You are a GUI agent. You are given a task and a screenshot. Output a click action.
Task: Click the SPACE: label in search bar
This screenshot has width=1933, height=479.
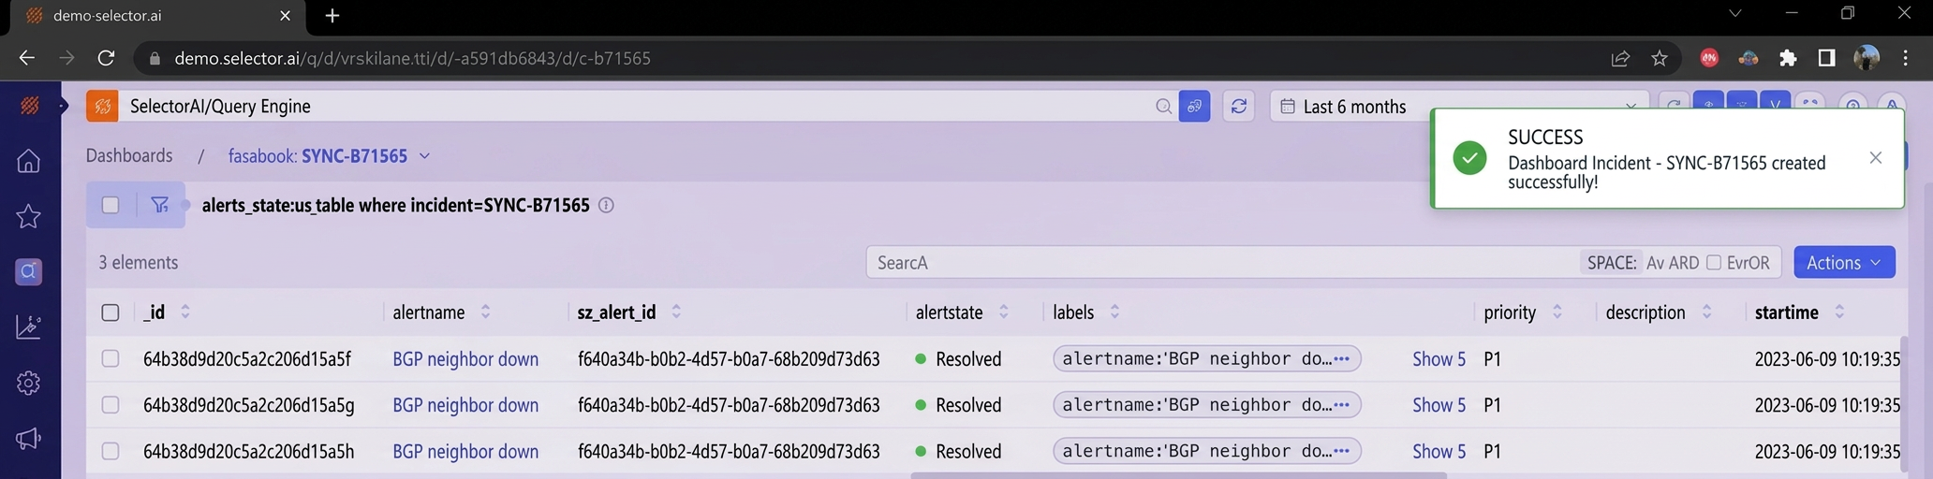click(x=1612, y=263)
